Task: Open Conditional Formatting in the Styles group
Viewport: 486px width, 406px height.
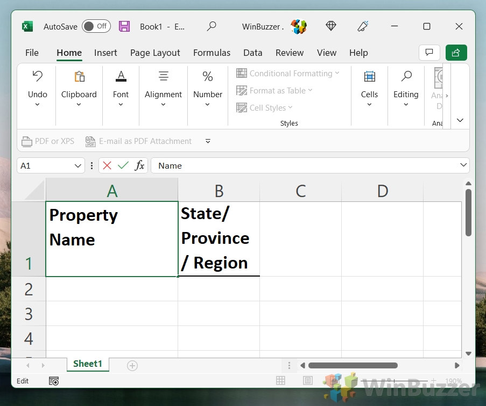Action: 288,73
